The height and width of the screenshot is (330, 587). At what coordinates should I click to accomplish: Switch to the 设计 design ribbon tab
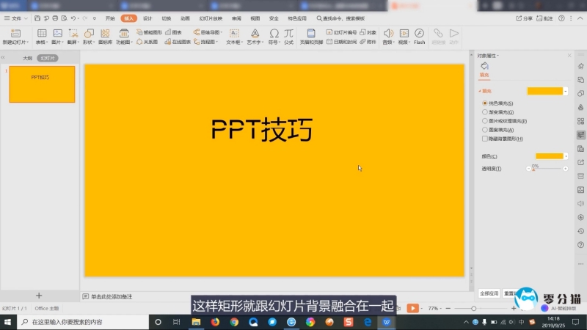pos(147,18)
